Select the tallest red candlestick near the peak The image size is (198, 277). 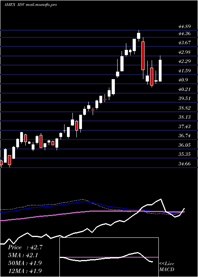pos(143,56)
